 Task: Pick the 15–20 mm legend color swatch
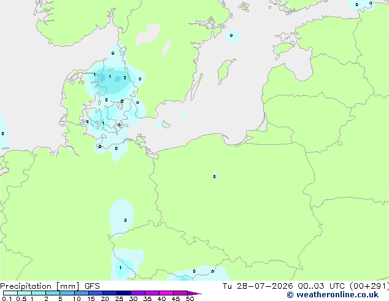[x=96, y=293]
